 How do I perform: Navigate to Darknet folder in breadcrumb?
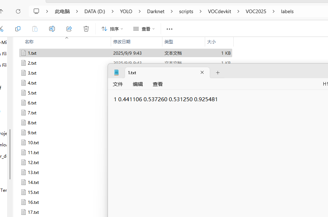coord(156,11)
